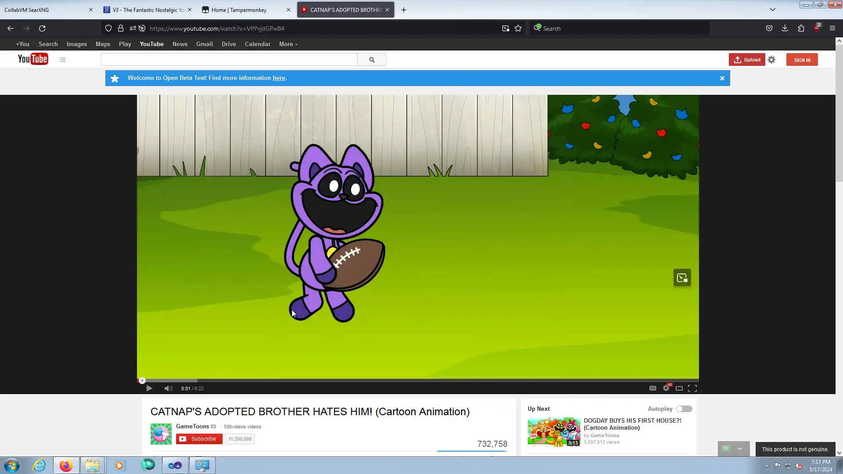Open YouTube settings gear beside Upload
The image size is (843, 474).
[x=771, y=60]
